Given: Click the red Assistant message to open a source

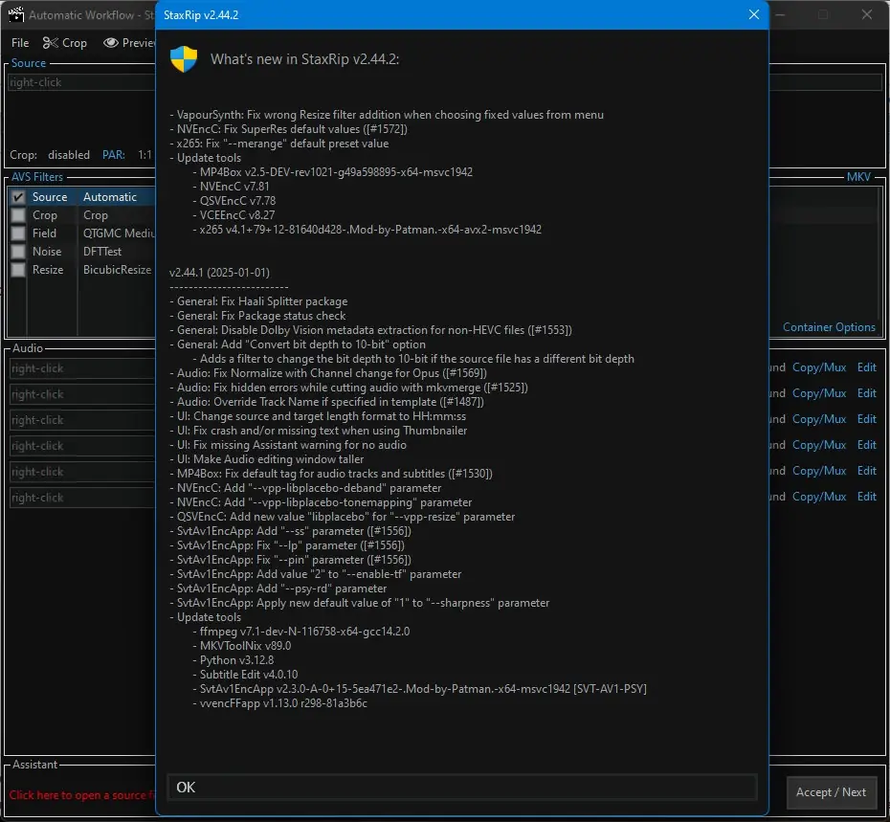Looking at the screenshot, I should pyautogui.click(x=81, y=795).
